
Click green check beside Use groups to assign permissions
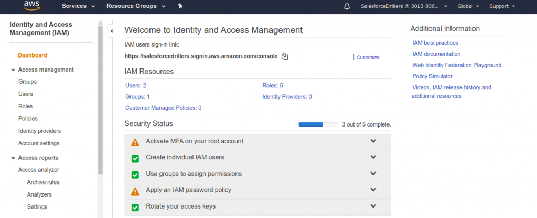(135, 175)
